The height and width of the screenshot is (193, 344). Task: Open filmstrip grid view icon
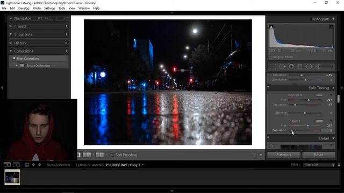[27, 165]
